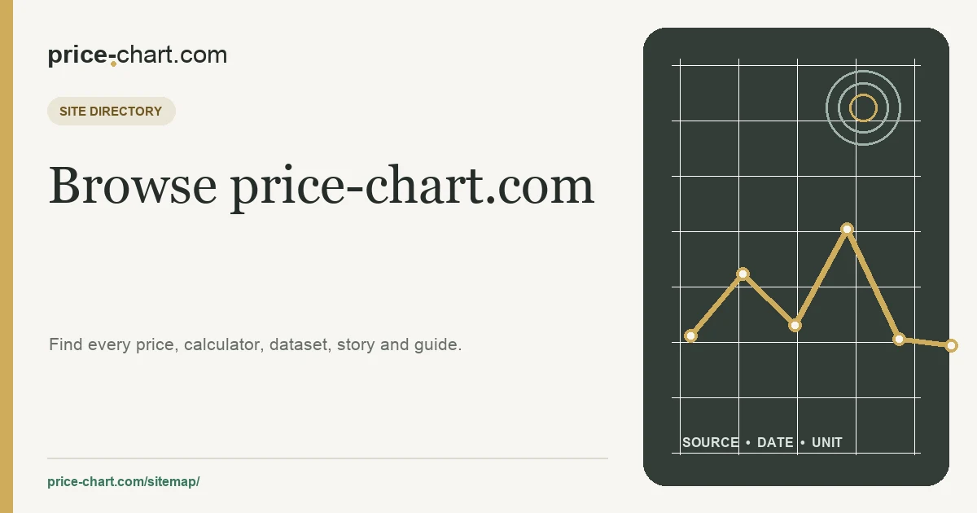Screen dimensions: 977x513
Task: Select the highest peak chart data point
Action: point(847,229)
